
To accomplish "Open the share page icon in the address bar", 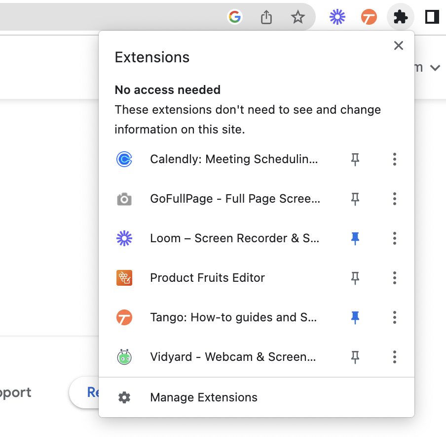I will click(x=266, y=17).
